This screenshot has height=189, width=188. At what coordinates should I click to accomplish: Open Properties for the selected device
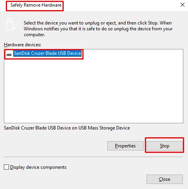pyautogui.click(x=125, y=146)
